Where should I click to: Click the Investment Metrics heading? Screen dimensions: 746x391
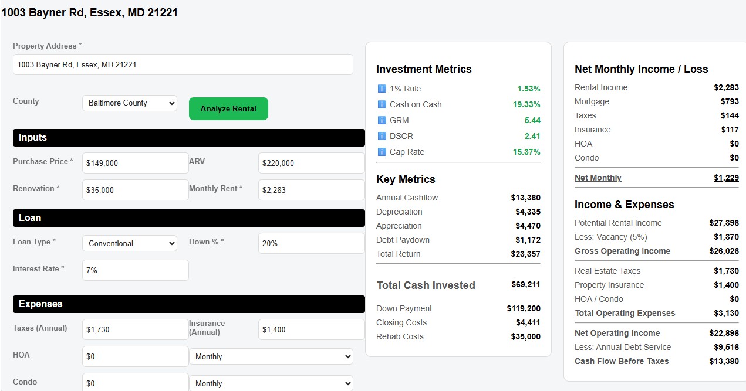pyautogui.click(x=424, y=69)
